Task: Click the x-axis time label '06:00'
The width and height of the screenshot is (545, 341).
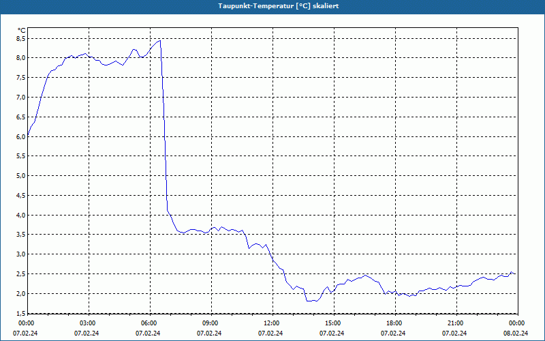Action: 149,323
